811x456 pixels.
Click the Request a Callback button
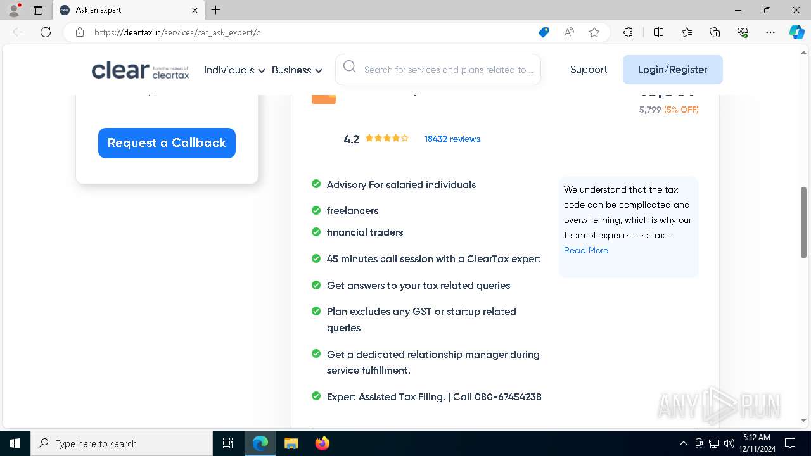coord(167,143)
